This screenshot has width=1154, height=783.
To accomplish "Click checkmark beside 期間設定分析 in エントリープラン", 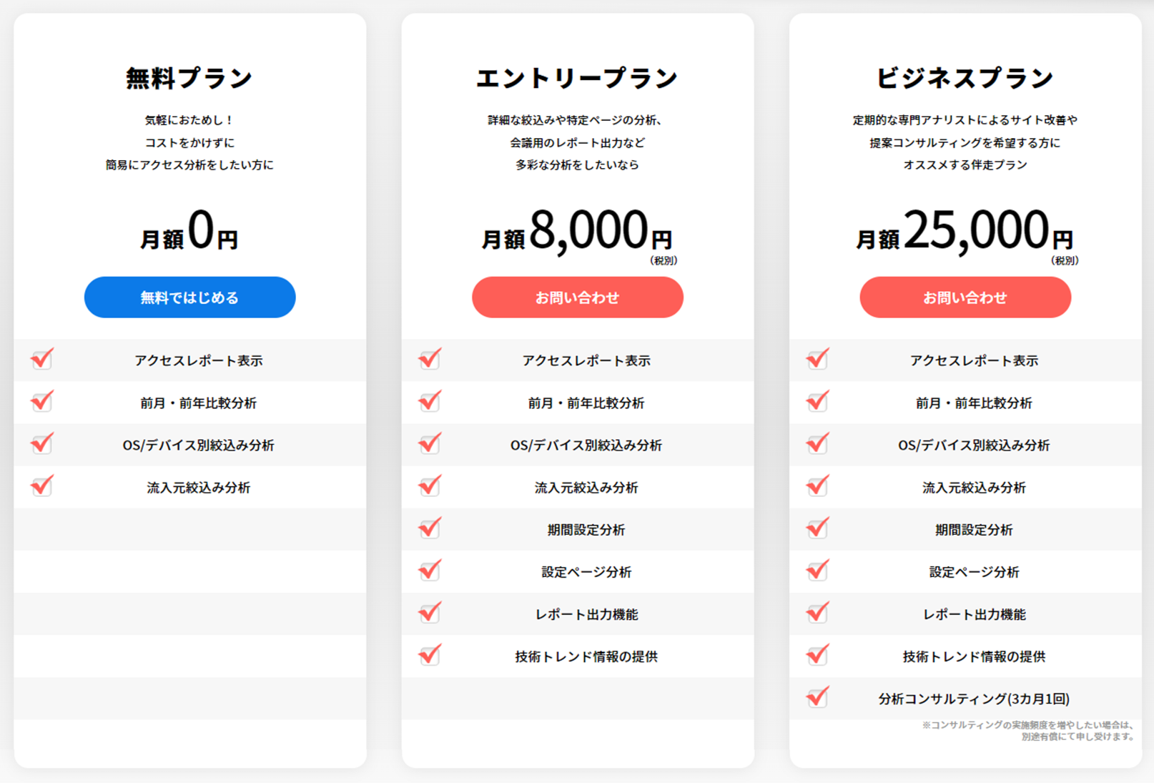I will click(x=430, y=528).
